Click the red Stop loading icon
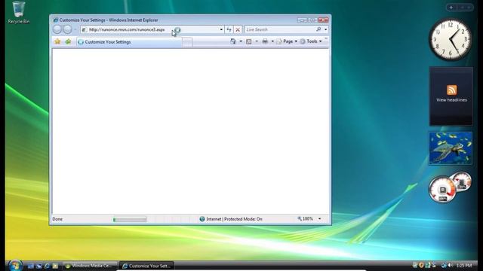 pyautogui.click(x=238, y=29)
